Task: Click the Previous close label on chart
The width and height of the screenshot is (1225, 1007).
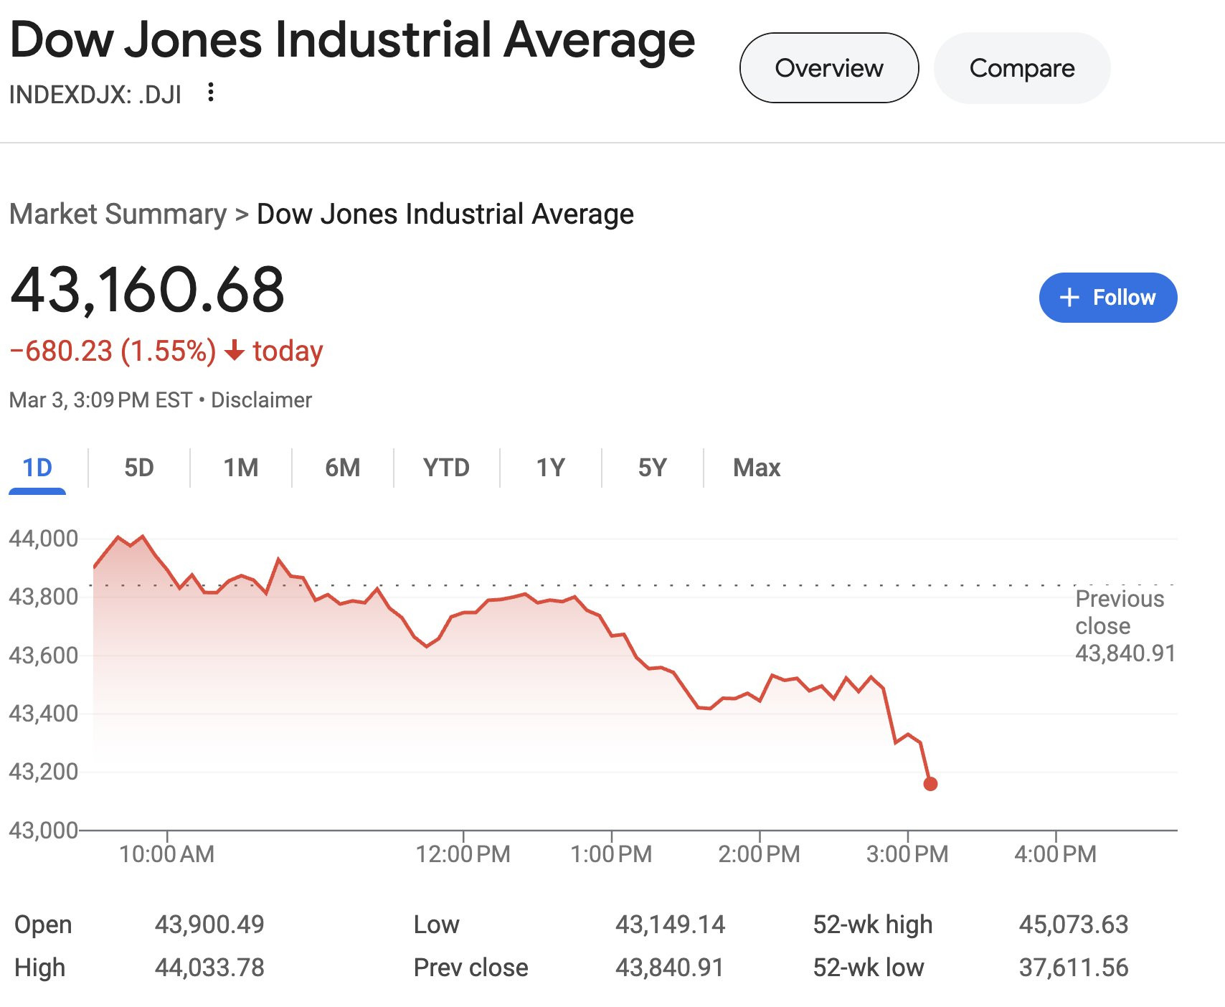Action: click(1119, 612)
